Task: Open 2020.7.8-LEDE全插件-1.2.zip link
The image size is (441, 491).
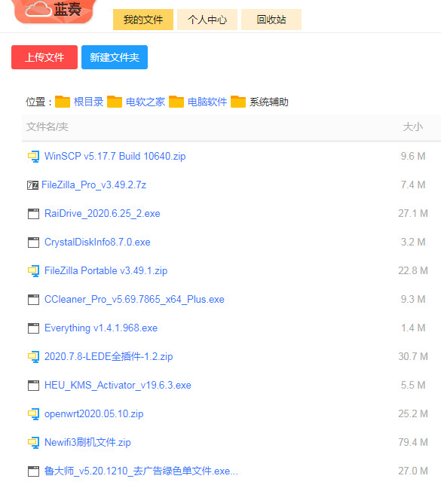Action: pyautogui.click(x=109, y=357)
